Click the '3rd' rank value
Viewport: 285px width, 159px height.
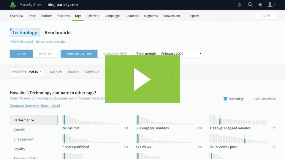point(273,128)
